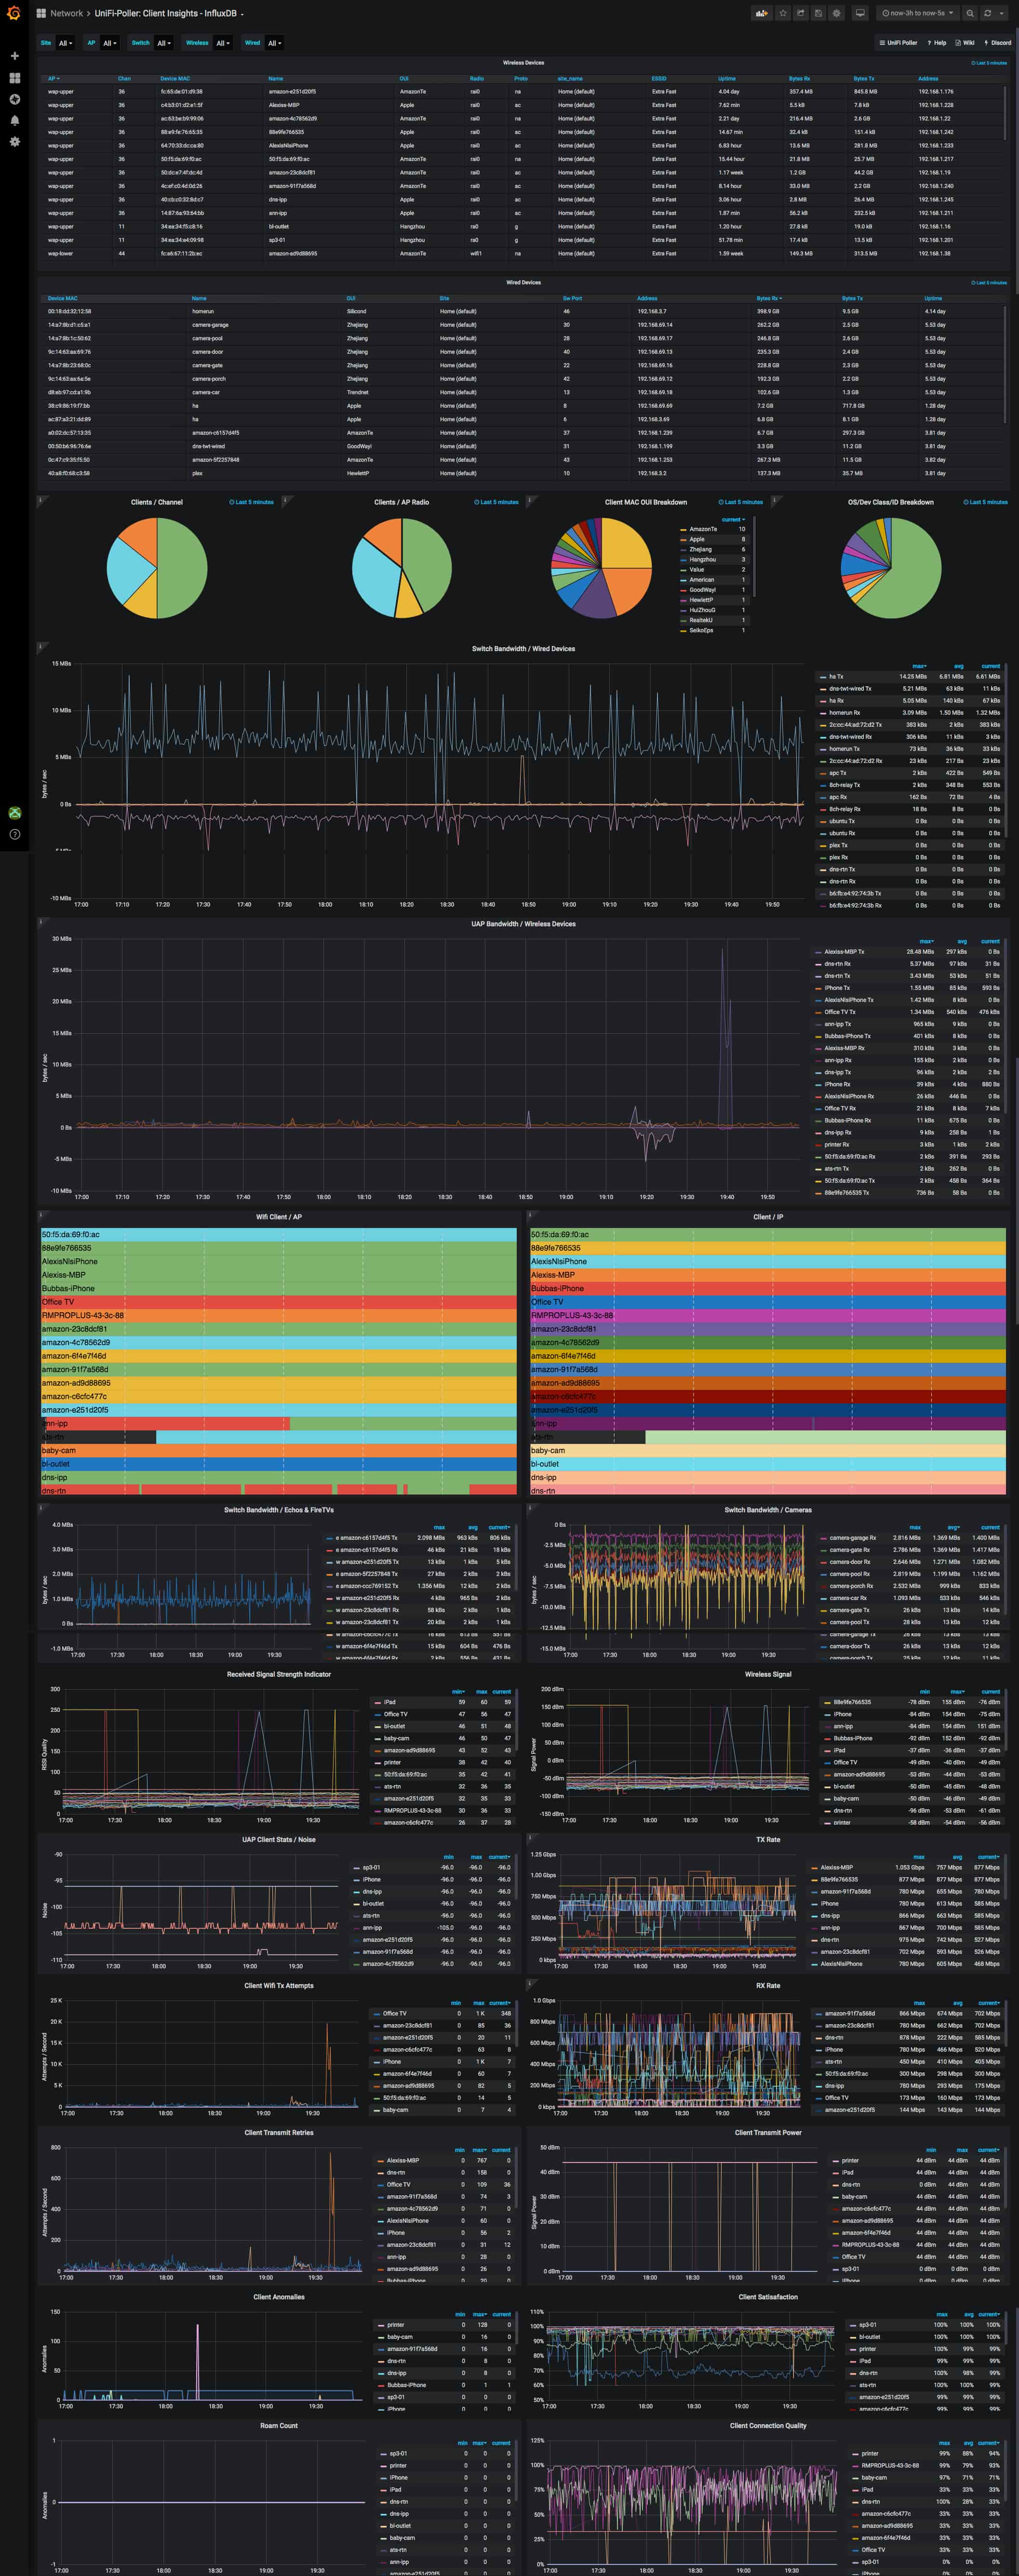Sort wireless table by Uptime column header
Image resolution: width=1019 pixels, height=2576 pixels.
(727, 78)
